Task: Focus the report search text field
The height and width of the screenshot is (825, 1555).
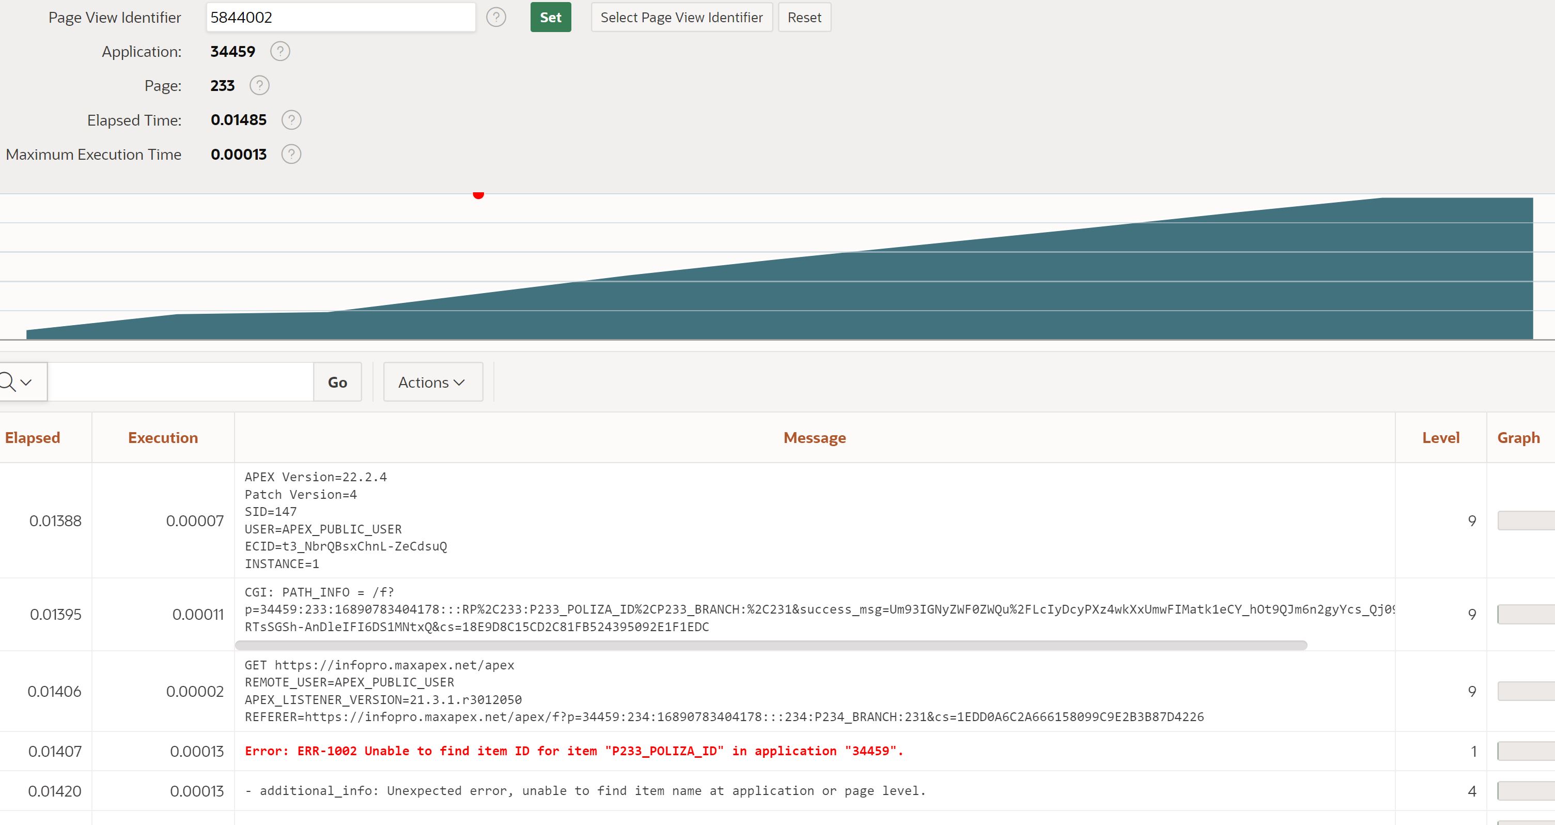Action: (x=180, y=381)
